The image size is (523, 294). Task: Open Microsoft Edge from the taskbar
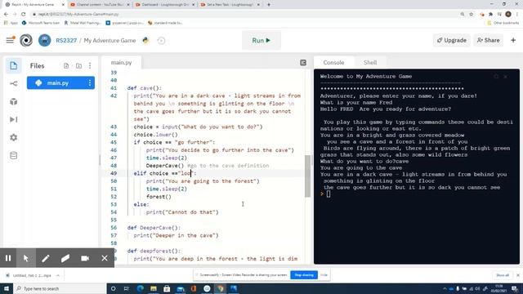(x=140, y=288)
